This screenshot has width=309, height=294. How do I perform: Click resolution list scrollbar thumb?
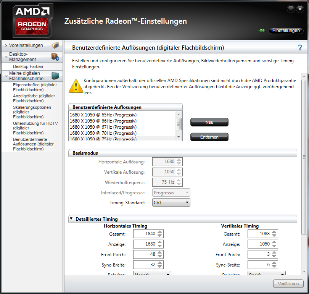(x=179, y=124)
